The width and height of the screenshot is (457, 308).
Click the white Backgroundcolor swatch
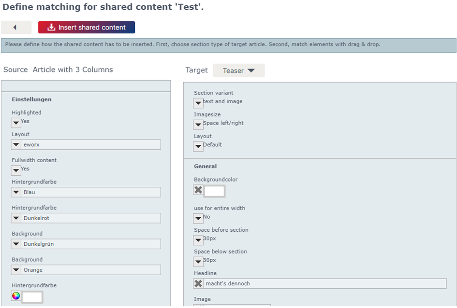coord(214,191)
